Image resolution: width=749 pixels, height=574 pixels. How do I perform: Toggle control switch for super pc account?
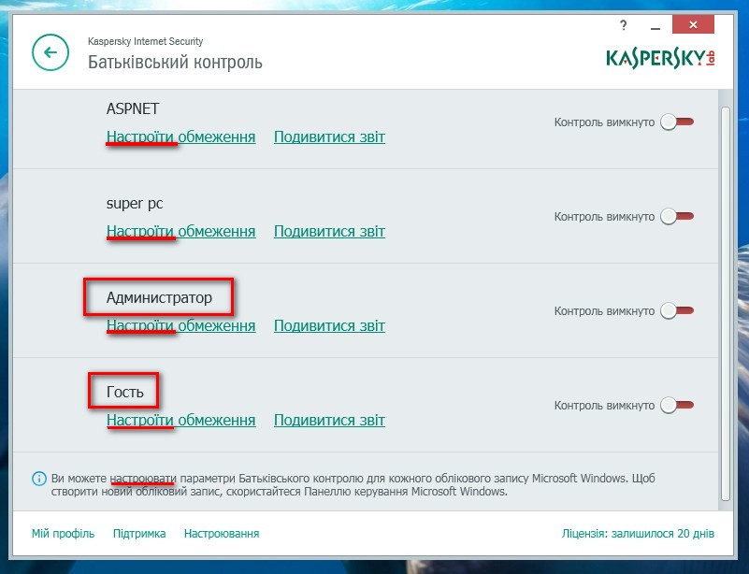tap(677, 217)
